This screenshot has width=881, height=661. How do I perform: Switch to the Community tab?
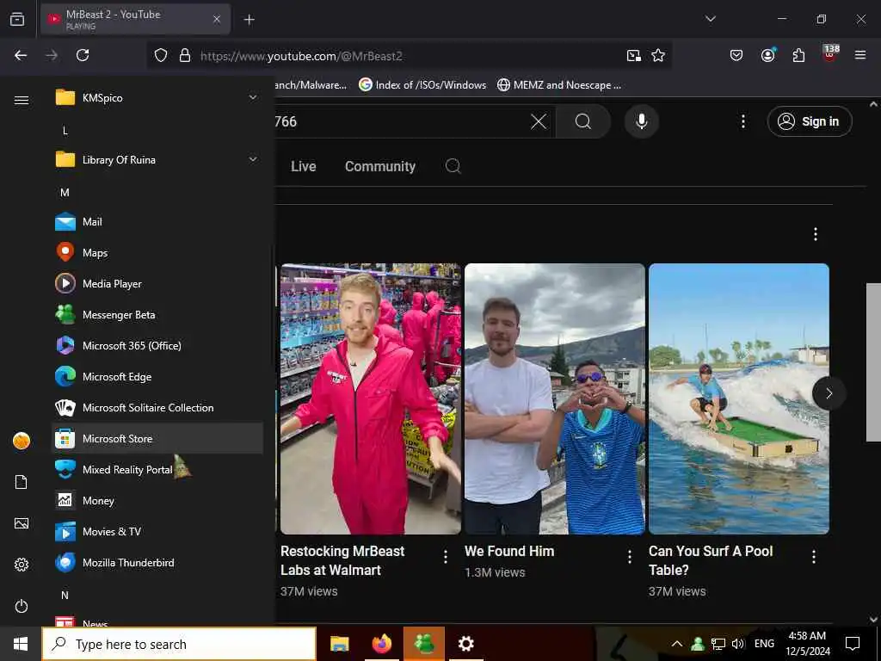coord(379,166)
